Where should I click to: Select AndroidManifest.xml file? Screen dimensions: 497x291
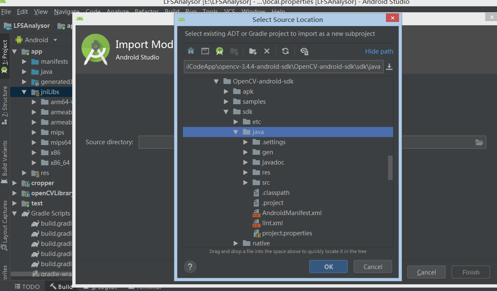292,213
